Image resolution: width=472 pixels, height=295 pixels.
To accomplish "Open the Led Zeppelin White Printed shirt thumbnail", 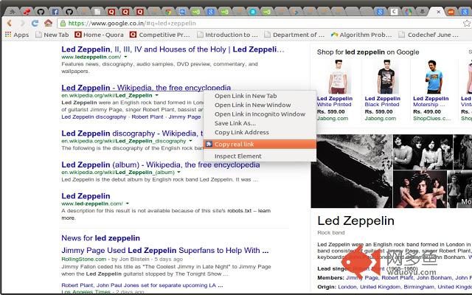I will (333, 77).
